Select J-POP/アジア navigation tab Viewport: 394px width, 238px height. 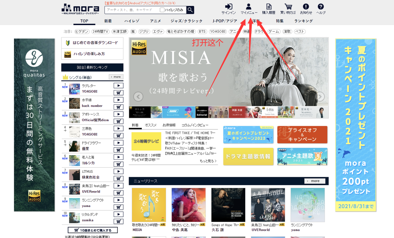(225, 21)
